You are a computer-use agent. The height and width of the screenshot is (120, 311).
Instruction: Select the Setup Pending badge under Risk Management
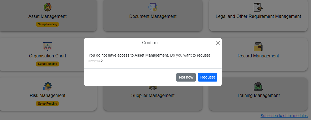(48, 104)
